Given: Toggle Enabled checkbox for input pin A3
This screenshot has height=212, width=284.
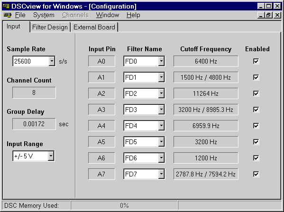Looking at the screenshot, I should [256, 110].
